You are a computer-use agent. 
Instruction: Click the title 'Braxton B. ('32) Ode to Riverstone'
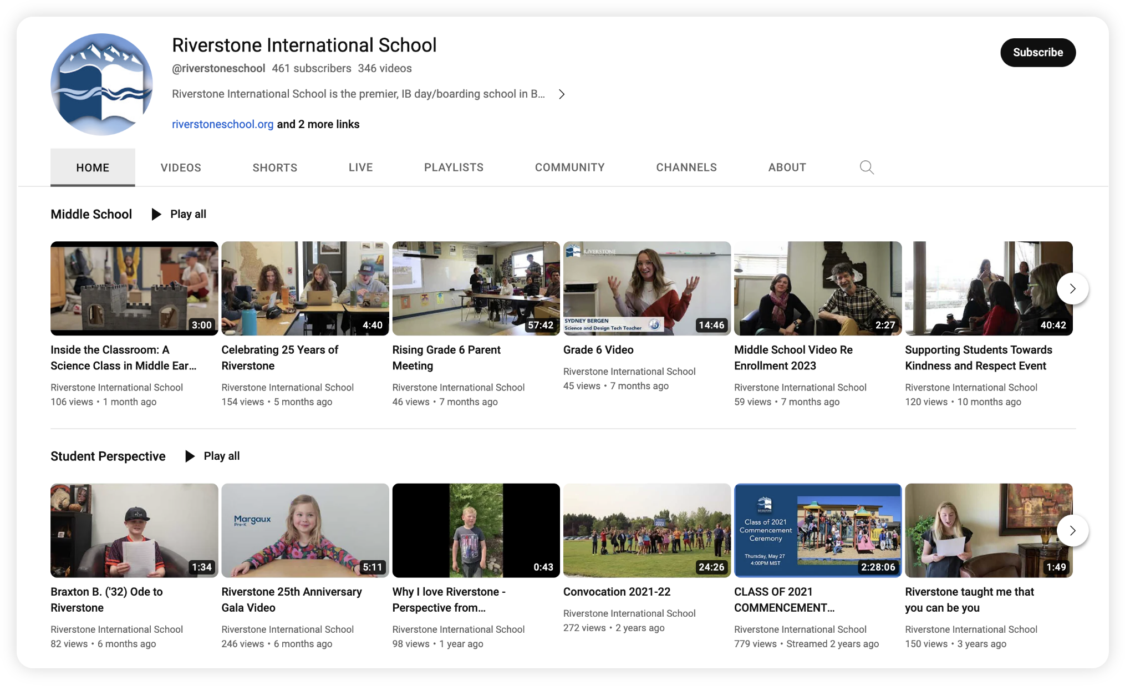tap(106, 599)
